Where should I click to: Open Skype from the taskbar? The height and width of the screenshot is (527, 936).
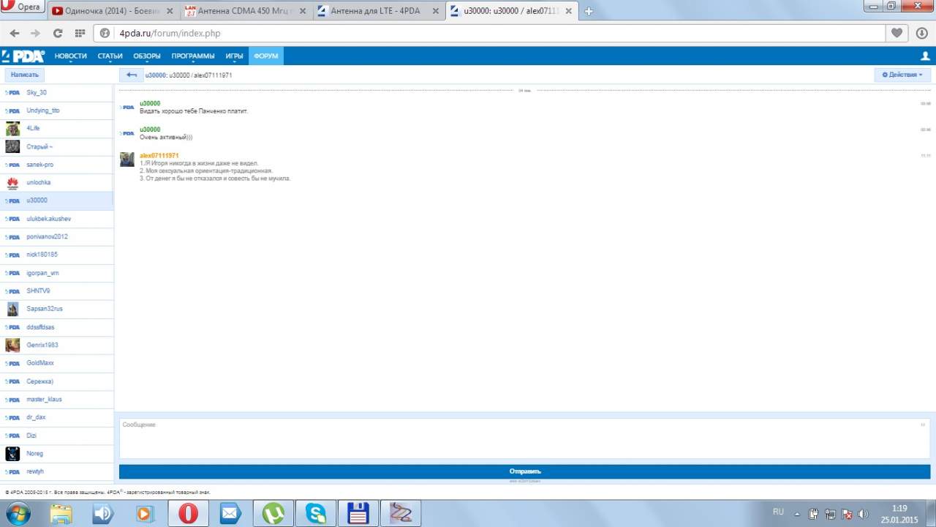[x=316, y=514]
